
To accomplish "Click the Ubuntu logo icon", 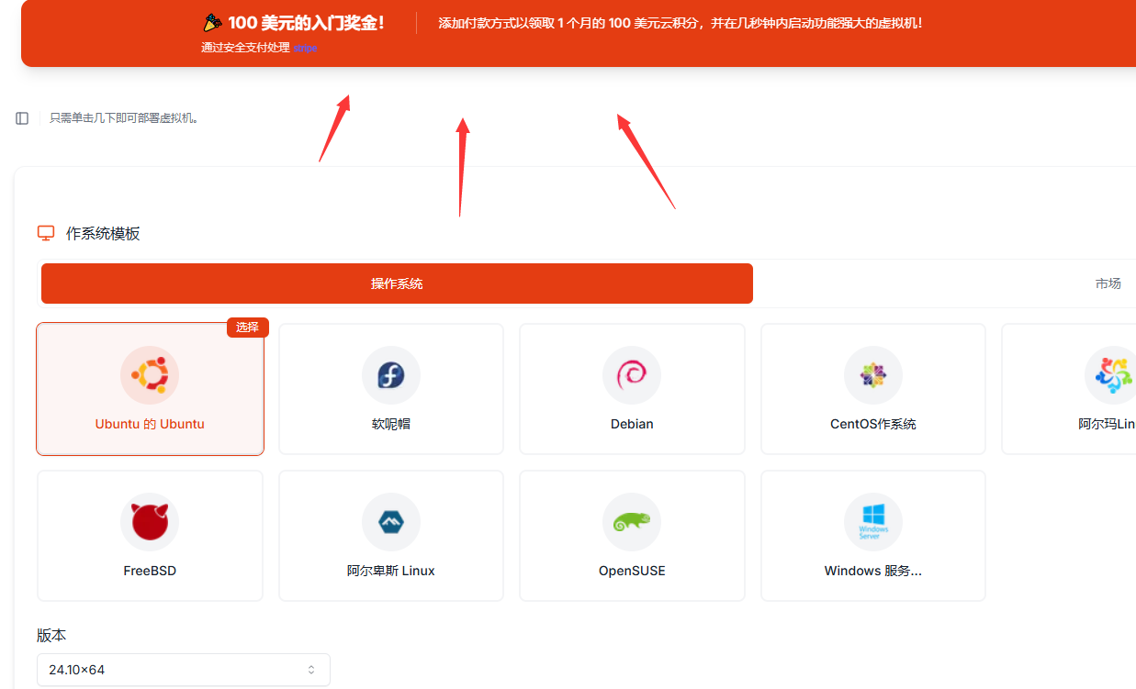I will pyautogui.click(x=150, y=375).
